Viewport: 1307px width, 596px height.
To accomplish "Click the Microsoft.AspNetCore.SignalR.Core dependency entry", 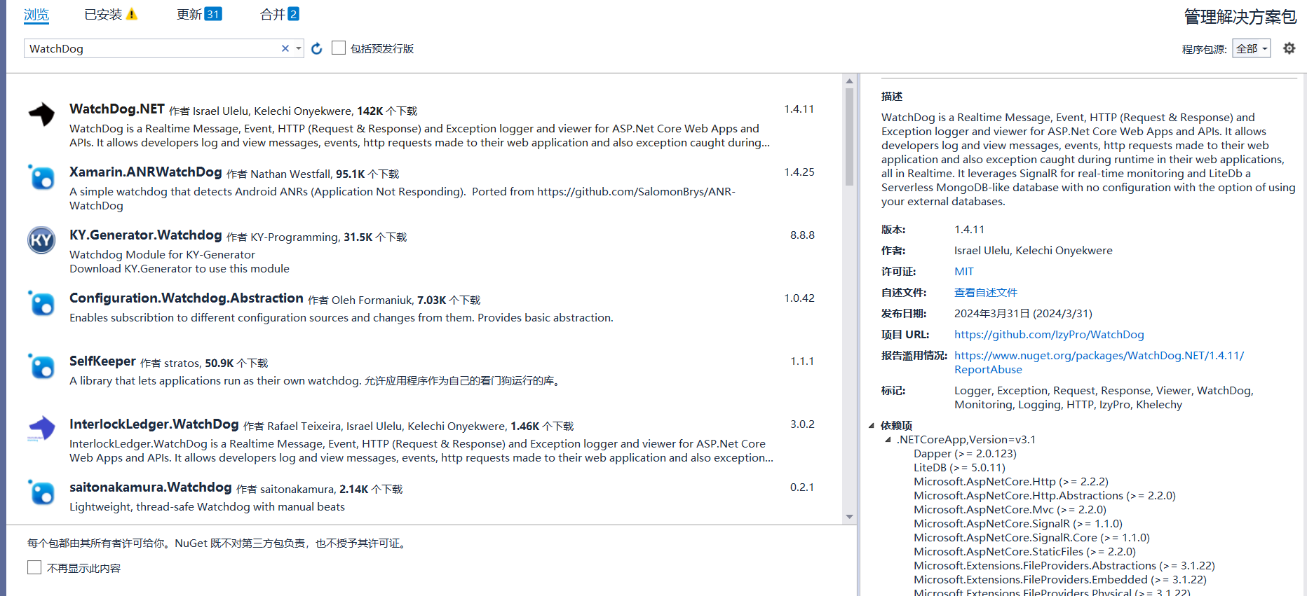I will tap(1031, 537).
